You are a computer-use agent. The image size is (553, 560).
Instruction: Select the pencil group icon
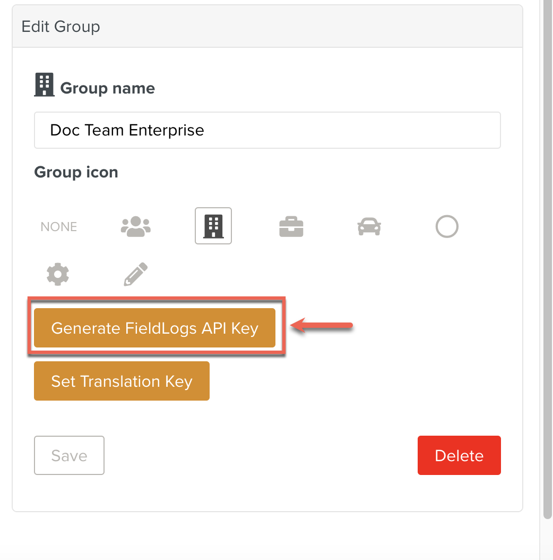[136, 275]
